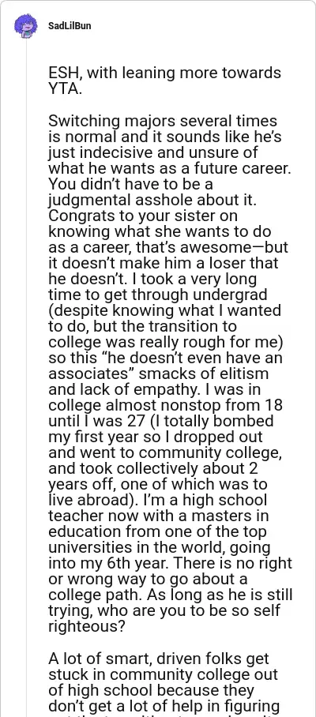Visit the SadLilBun user profile link
Viewport: 316px width, 717px height.
[70, 26]
